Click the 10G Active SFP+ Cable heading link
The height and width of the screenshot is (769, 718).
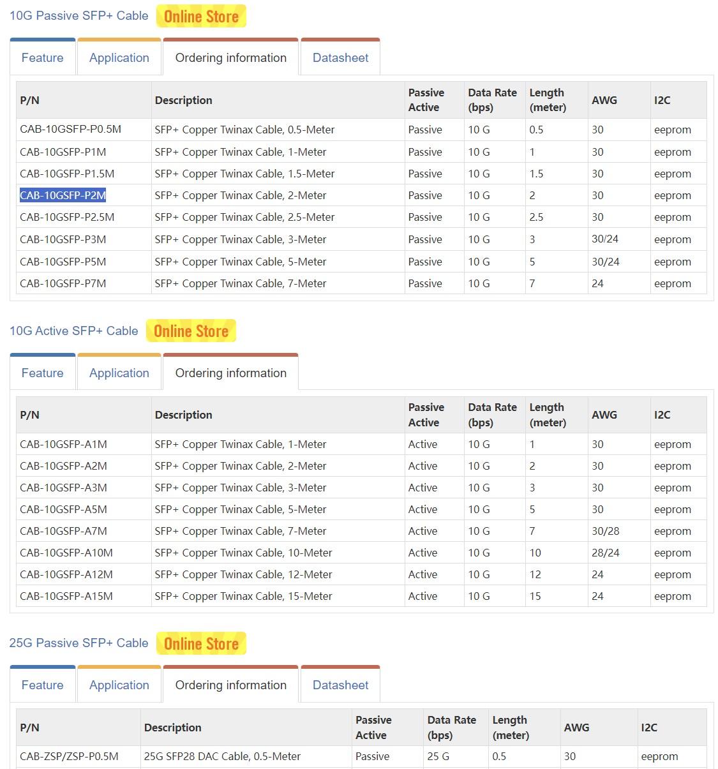[73, 331]
